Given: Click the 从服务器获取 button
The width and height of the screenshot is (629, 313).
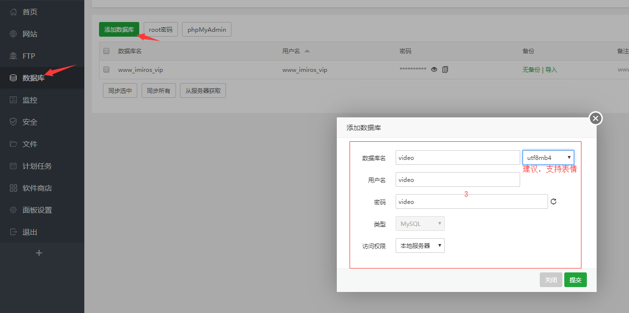Looking at the screenshot, I should click(x=203, y=90).
